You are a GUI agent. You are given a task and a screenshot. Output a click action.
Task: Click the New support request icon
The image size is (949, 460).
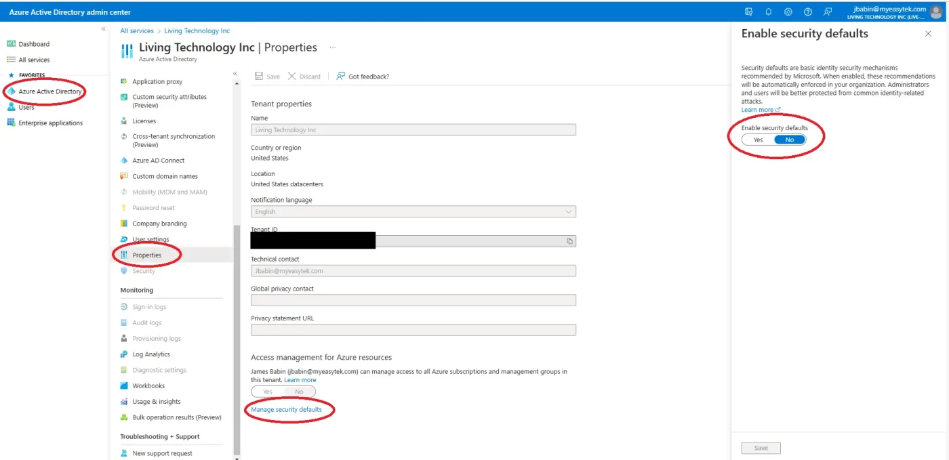pyautogui.click(x=124, y=453)
